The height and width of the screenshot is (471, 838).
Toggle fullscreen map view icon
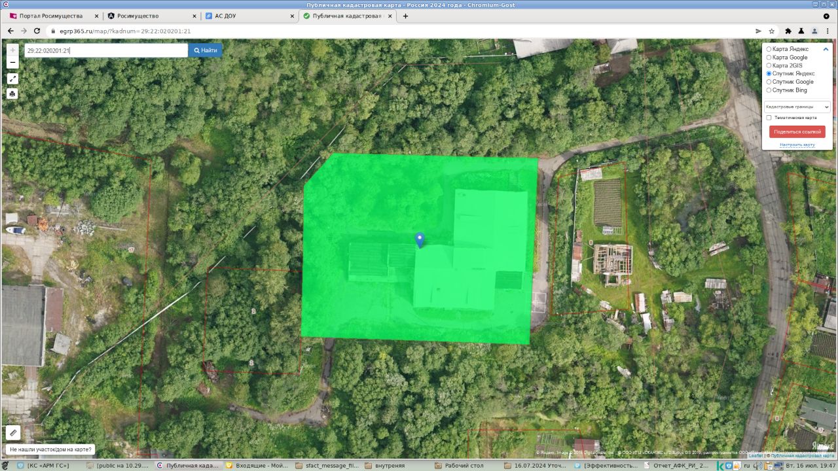[x=12, y=78]
